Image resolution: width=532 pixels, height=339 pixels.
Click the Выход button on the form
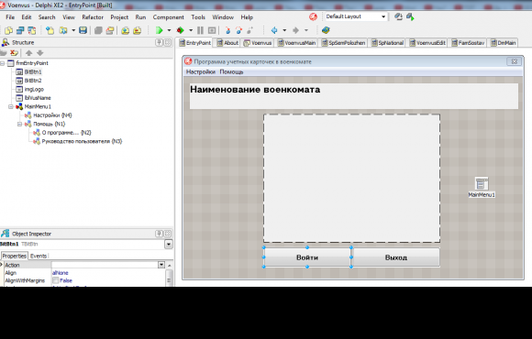[396, 257]
